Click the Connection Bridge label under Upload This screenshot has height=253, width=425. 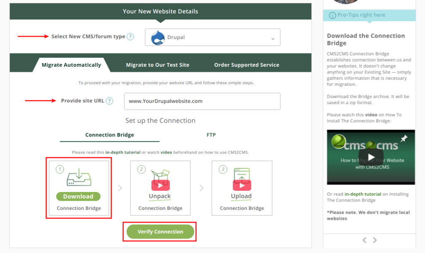242,208
